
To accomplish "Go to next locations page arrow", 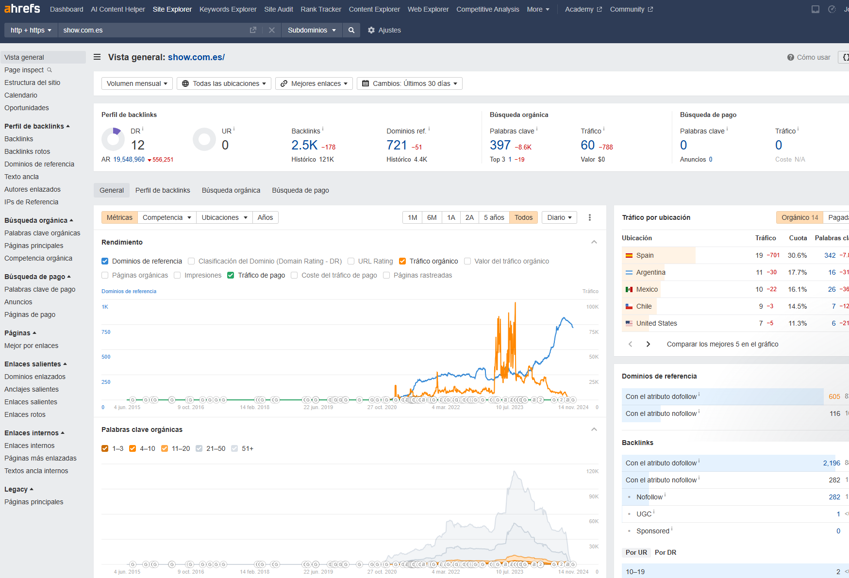I will pos(648,344).
